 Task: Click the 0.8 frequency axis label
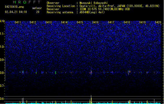click(2, 73)
